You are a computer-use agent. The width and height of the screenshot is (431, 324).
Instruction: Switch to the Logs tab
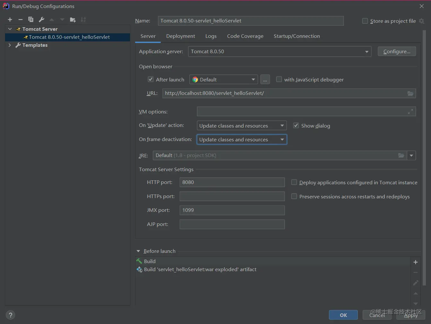[211, 36]
